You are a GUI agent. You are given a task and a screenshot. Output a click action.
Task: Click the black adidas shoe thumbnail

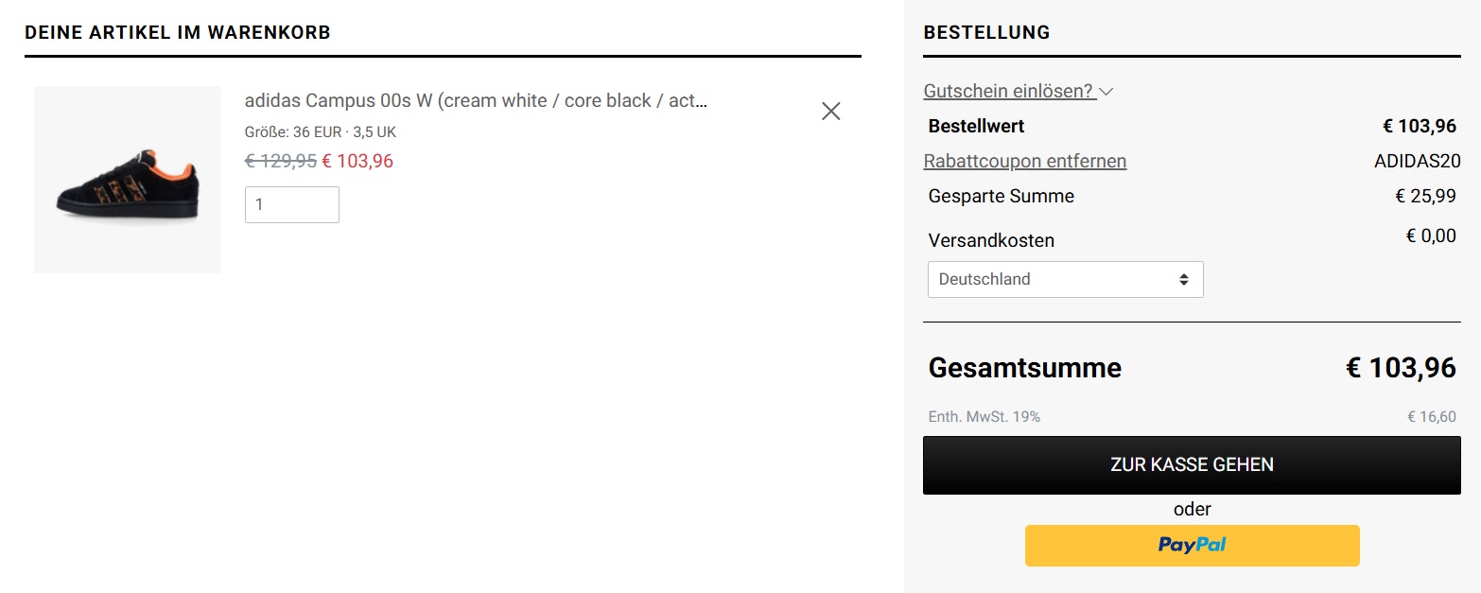pos(128,181)
